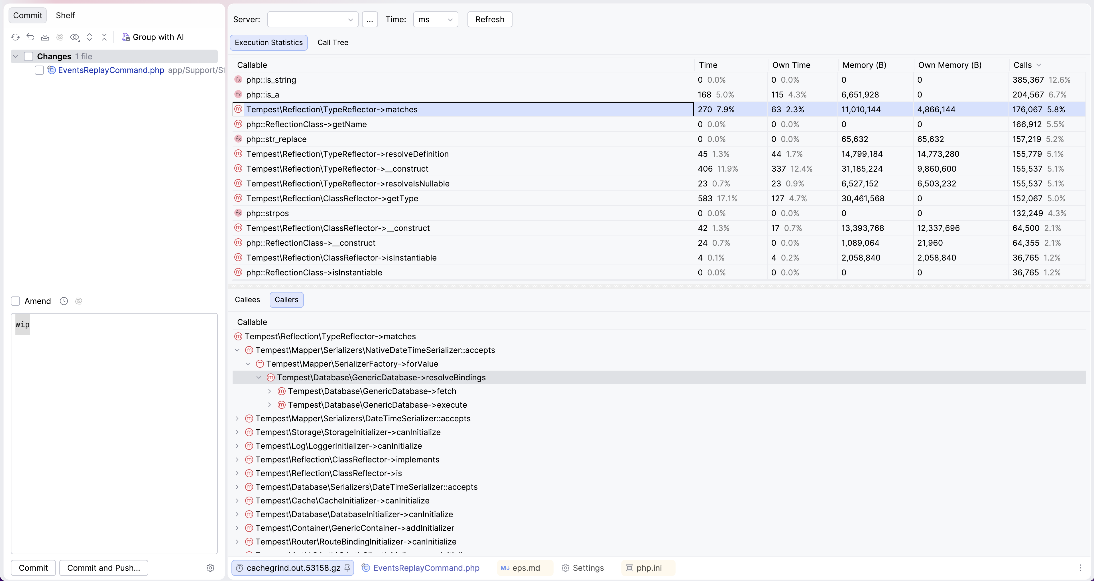Viewport: 1094px width, 581px height.
Task: Click the Rollback arrow icon
Action: point(30,37)
